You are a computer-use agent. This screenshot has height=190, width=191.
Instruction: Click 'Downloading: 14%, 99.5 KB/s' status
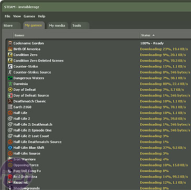tap(164, 177)
